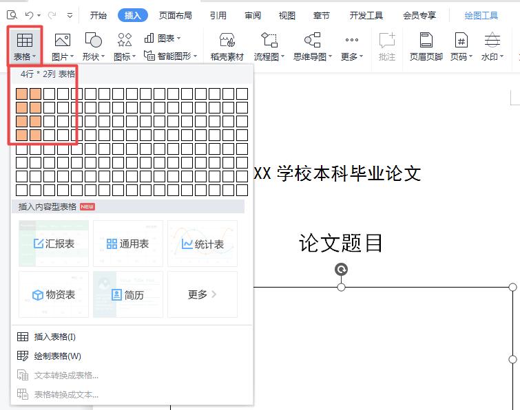The height and width of the screenshot is (410, 520).
Task: Expand the 智能图形 dropdown
Action: coord(196,56)
